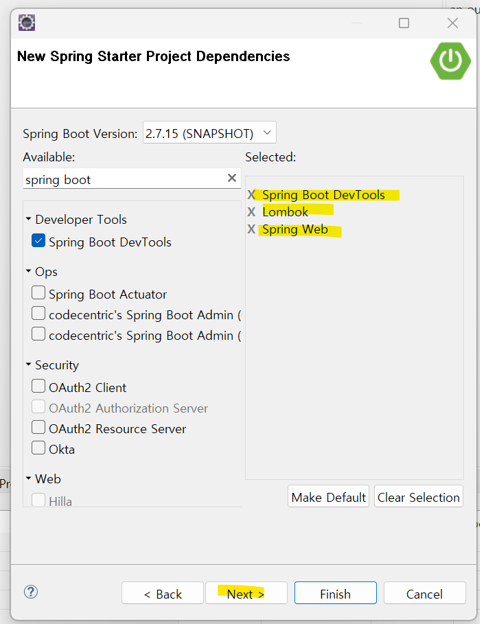Collapse the Security group
Image resolution: width=486 pixels, height=624 pixels.
29,364
